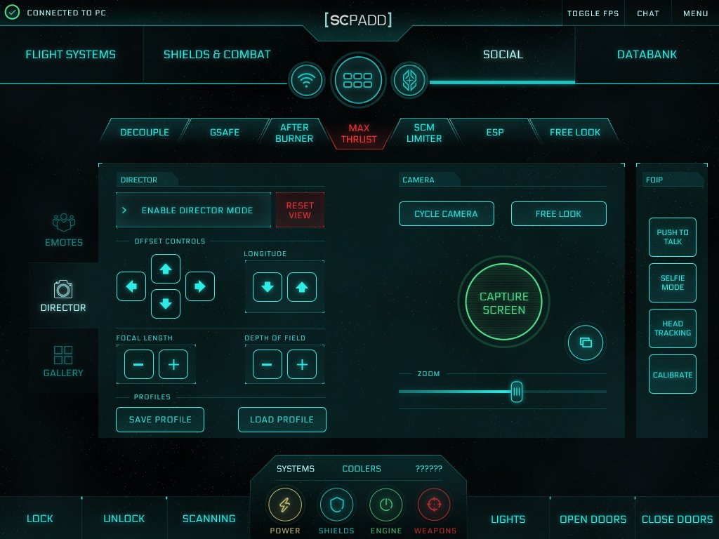Click the Scanning button

pyautogui.click(x=209, y=519)
